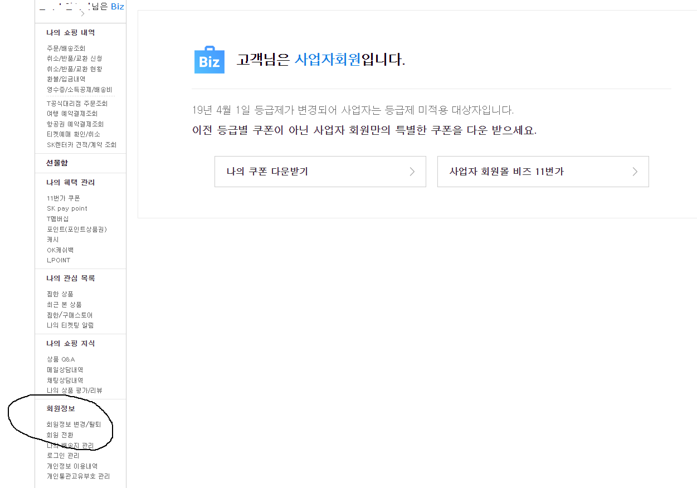Viewport: 697px width, 488px height.
Task: Open 영수증/소득공제/배송비 link
Action: [x=79, y=90]
